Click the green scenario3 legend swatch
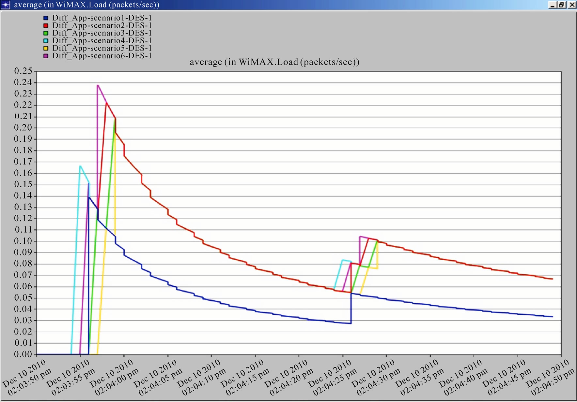Screen dimensions: 577x402 [46, 33]
